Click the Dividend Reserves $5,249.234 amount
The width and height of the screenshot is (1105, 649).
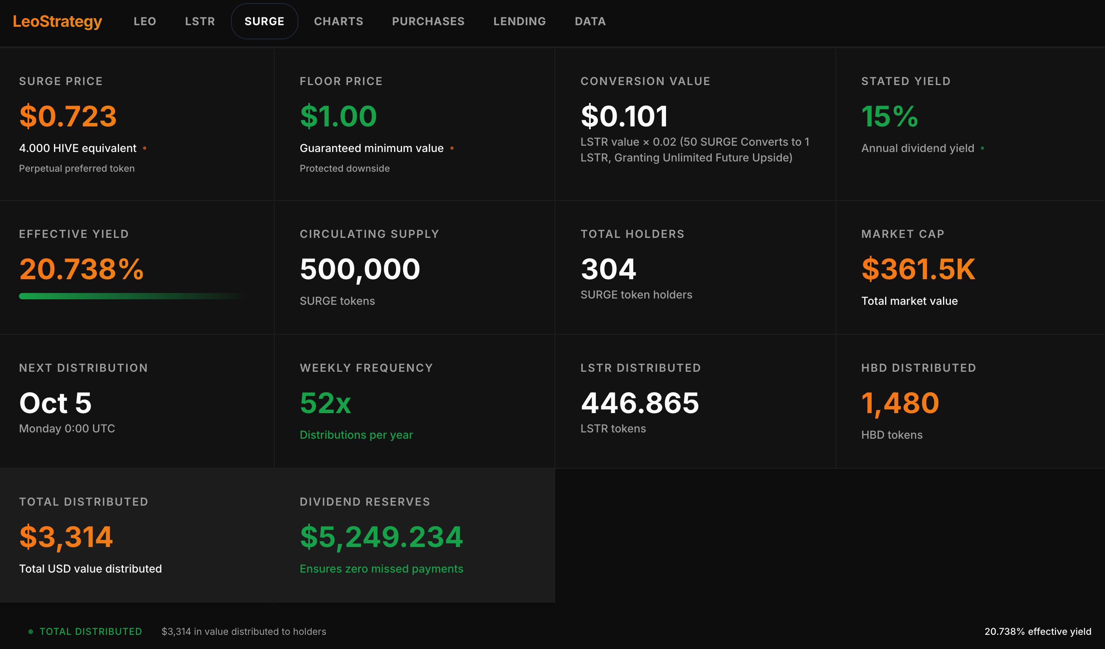[x=381, y=536]
